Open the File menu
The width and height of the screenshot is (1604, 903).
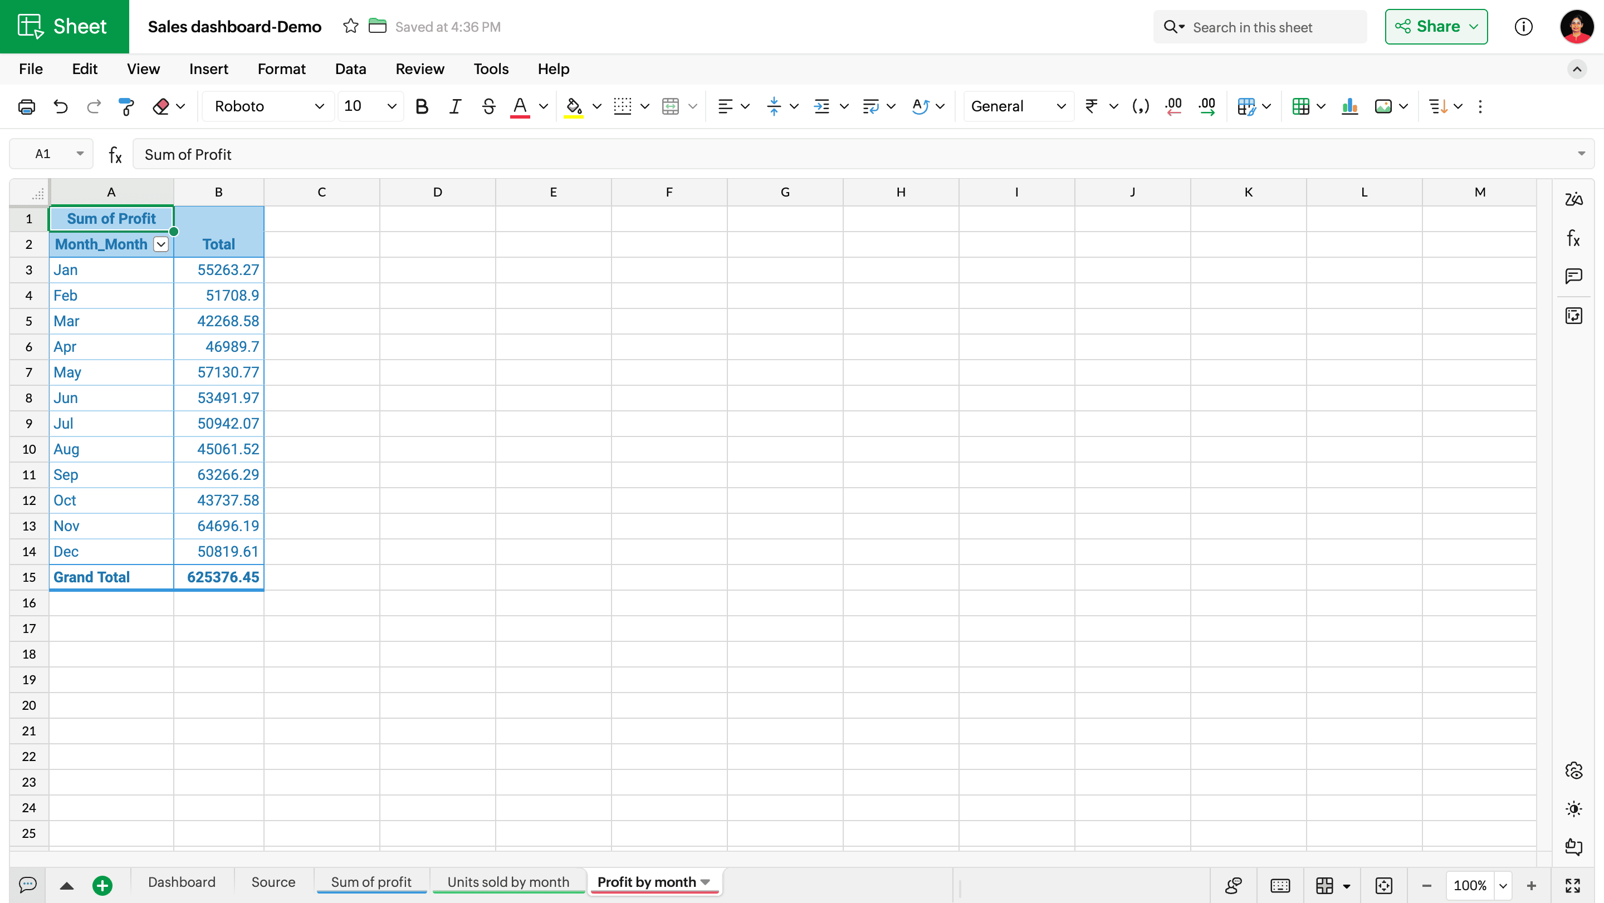(31, 69)
